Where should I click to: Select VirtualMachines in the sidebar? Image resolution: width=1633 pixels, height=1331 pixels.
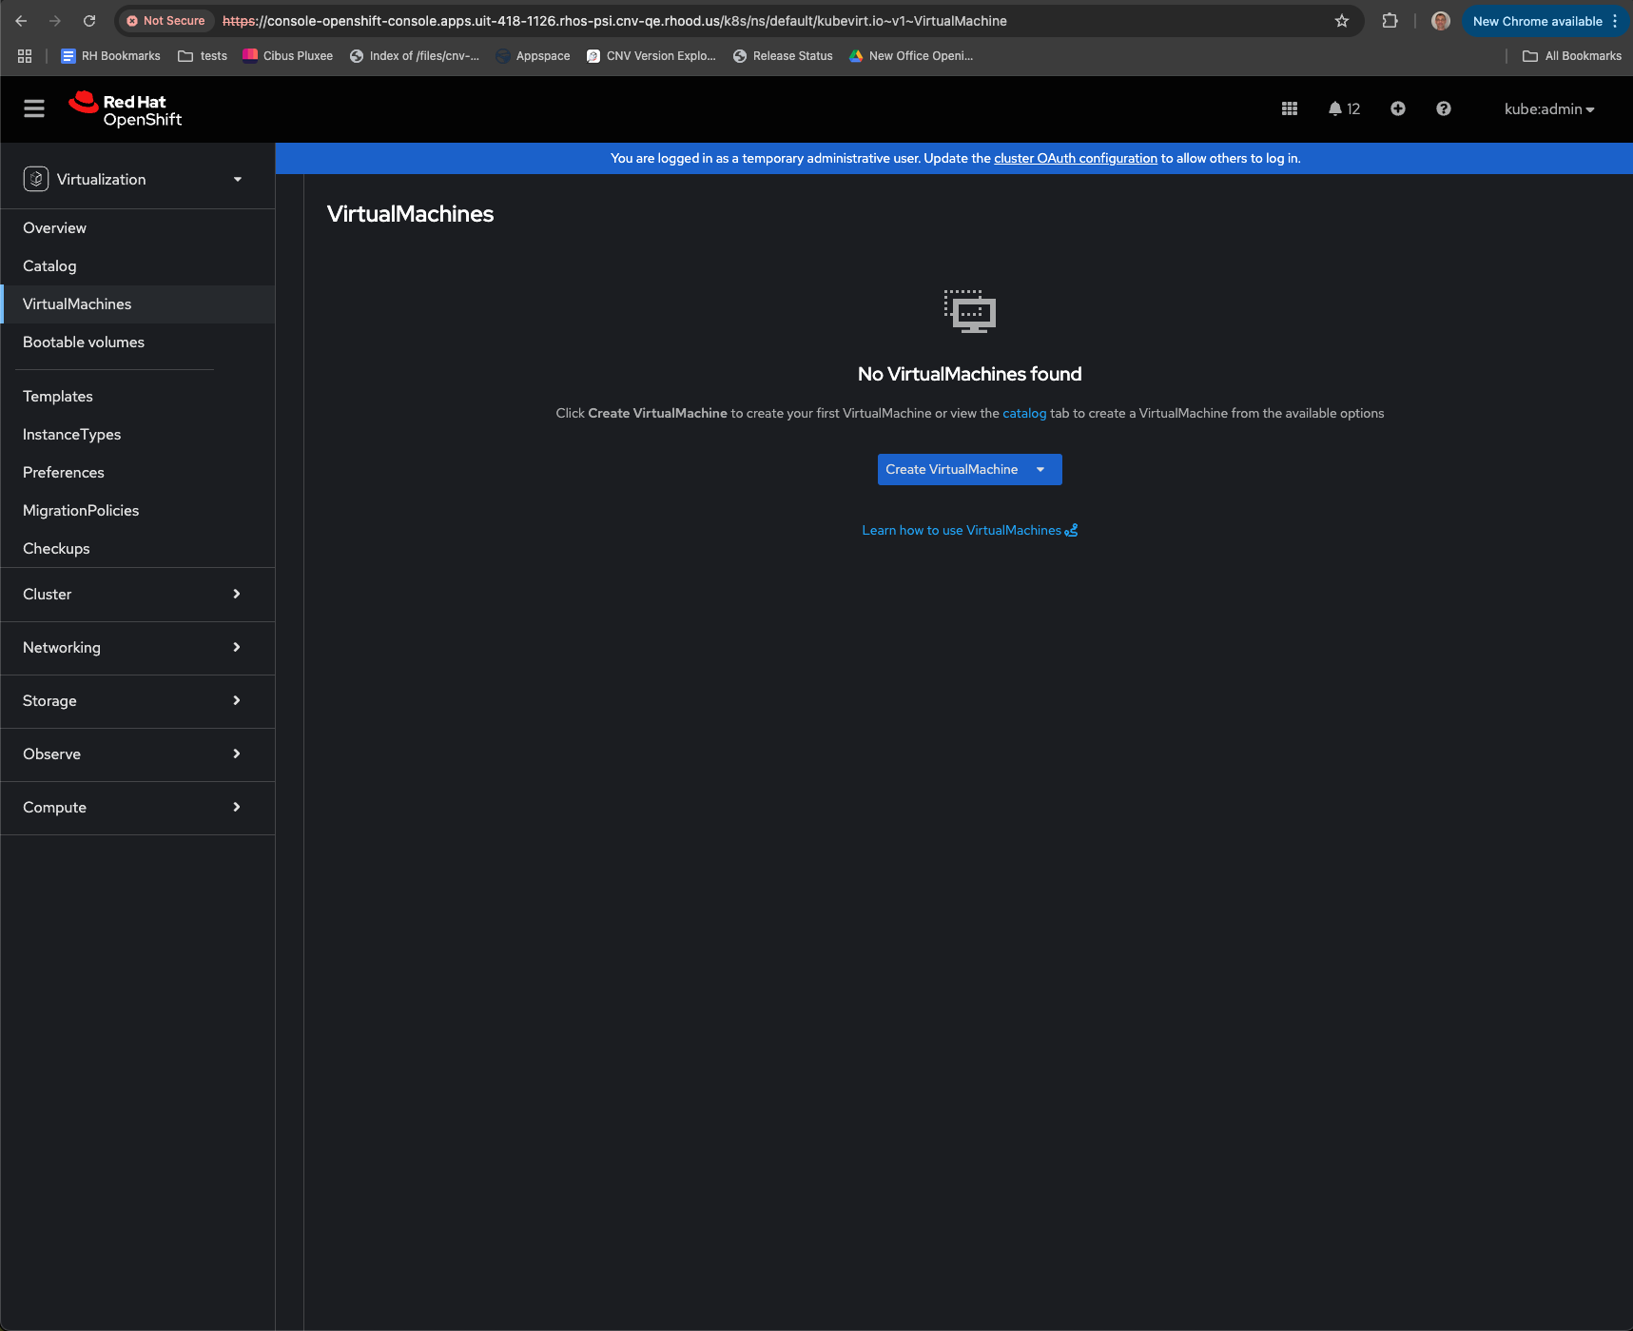pyautogui.click(x=138, y=304)
